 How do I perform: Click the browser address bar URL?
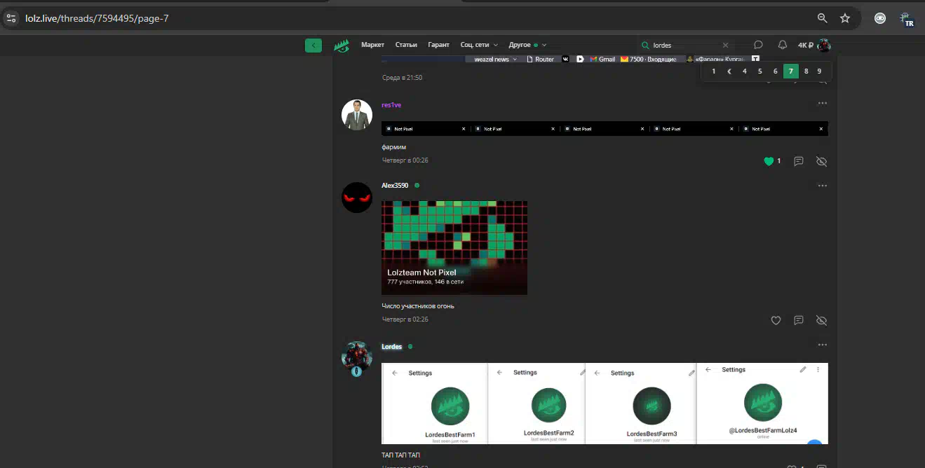97,18
